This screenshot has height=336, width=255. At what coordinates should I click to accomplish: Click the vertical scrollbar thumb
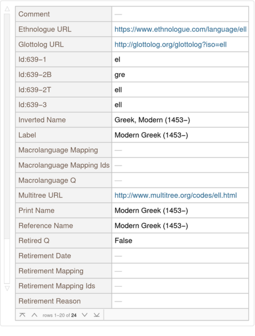(7, 126)
